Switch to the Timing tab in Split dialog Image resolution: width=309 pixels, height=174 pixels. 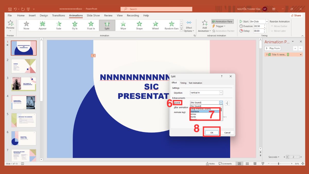click(183, 83)
